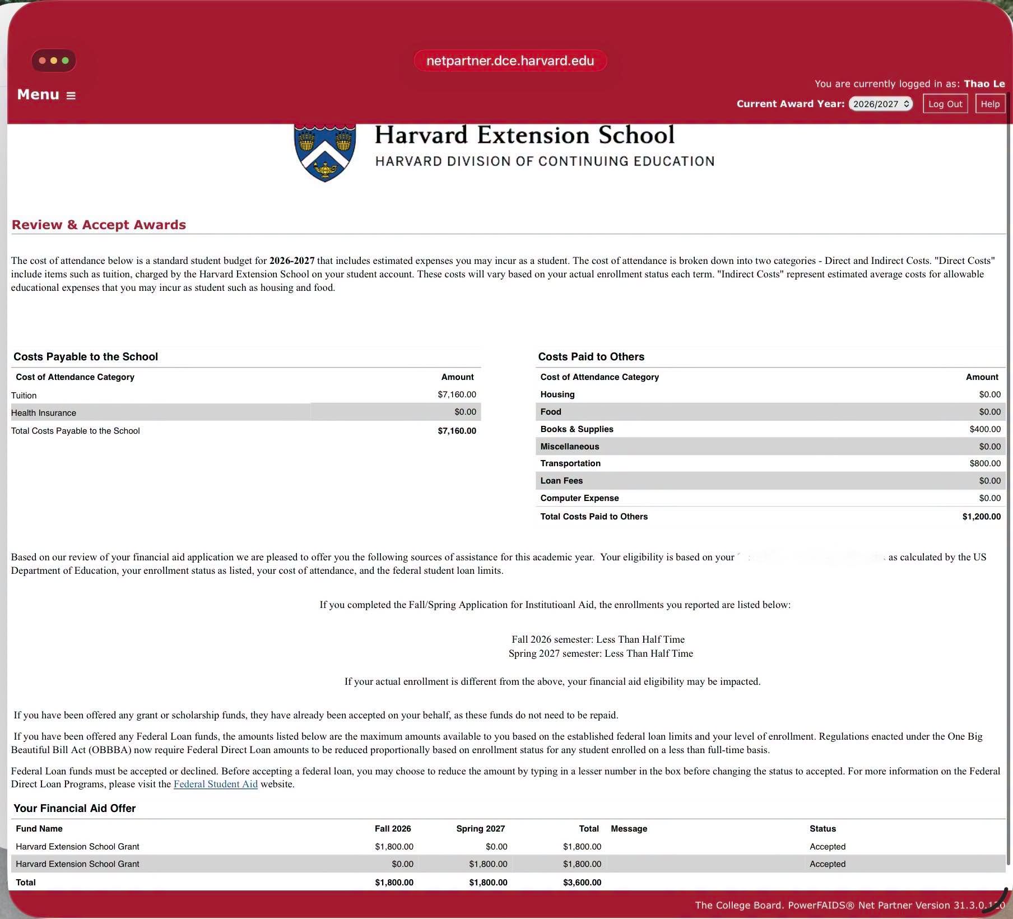
Task: Select the Tuition row label
Action: (x=24, y=396)
